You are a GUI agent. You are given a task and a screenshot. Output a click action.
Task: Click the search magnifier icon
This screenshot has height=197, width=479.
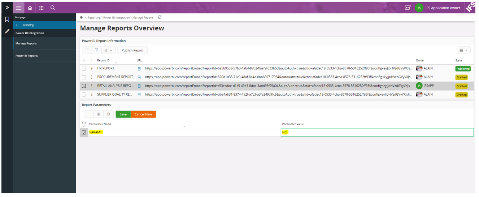53,8
